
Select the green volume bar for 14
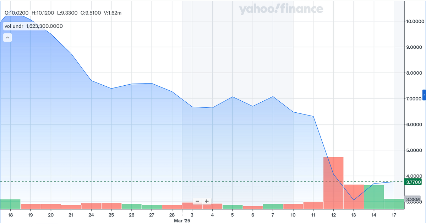(x=374, y=197)
